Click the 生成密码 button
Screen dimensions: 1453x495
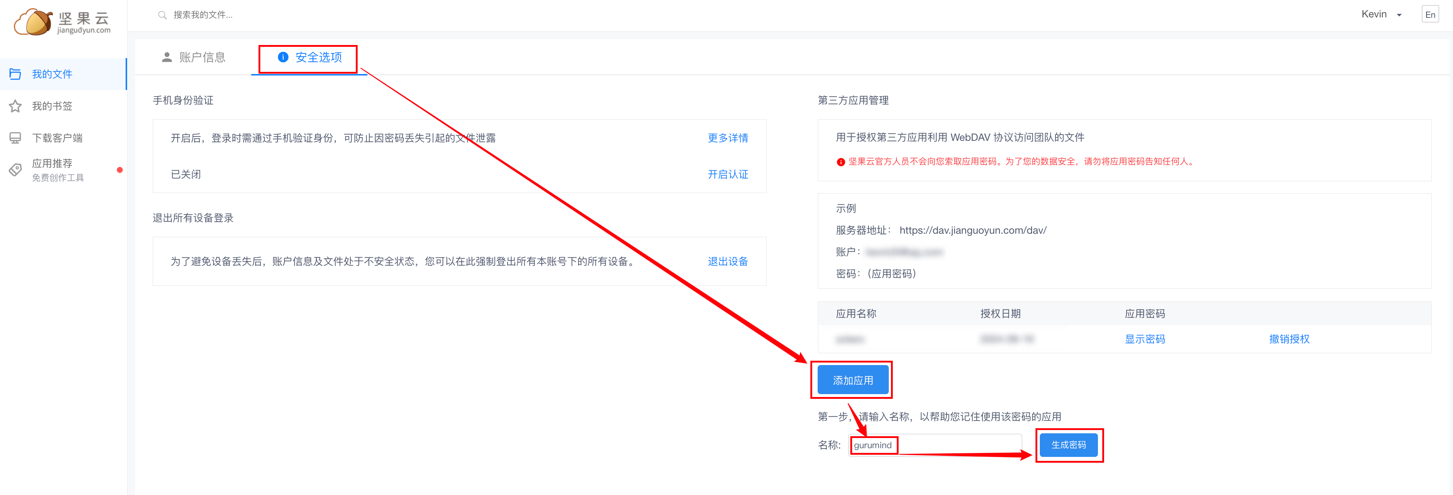click(x=1068, y=445)
